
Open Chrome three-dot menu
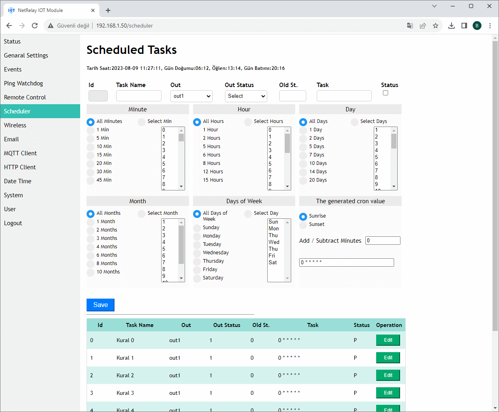pos(490,26)
